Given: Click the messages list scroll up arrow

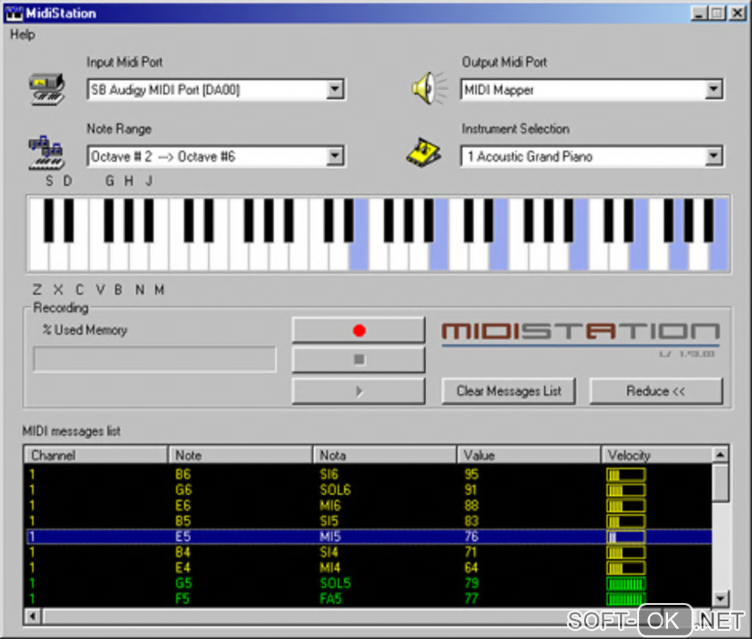Looking at the screenshot, I should (720, 455).
